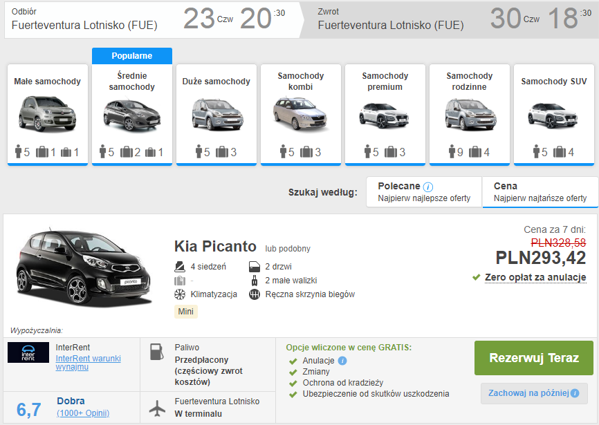Click Zero opłat za anulacje link
This screenshot has width=599, height=425.
[x=535, y=277]
